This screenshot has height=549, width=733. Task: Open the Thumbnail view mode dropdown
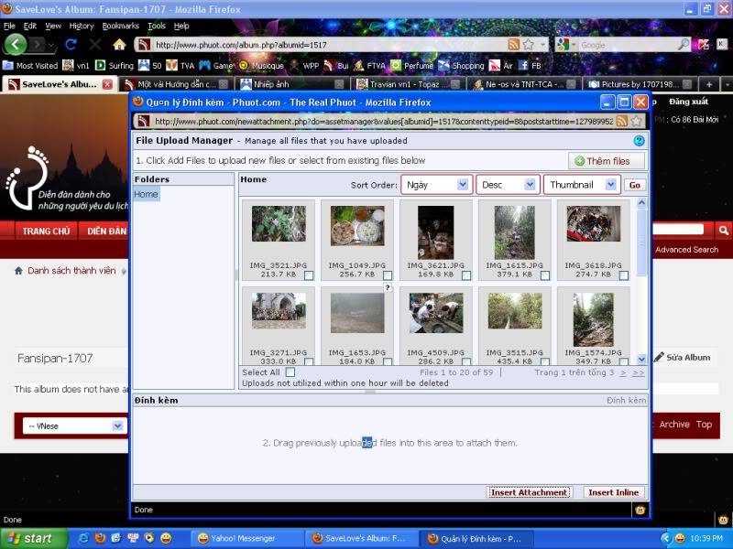582,185
